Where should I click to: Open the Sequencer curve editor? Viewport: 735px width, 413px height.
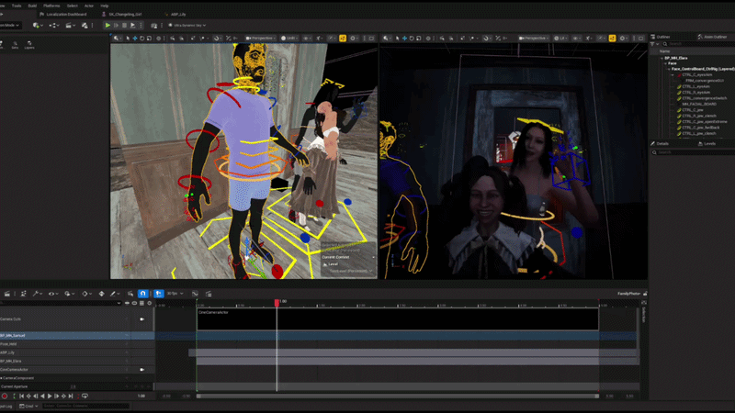pos(195,294)
